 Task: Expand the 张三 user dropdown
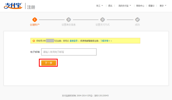tap(99, 6)
